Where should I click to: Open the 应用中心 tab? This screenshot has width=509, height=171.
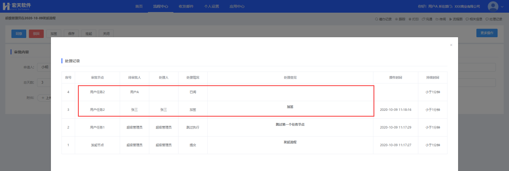(237, 6)
